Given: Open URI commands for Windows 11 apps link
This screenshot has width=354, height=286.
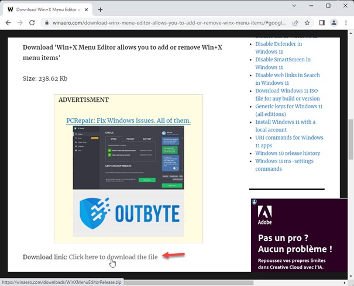Looking at the screenshot, I should point(289,142).
